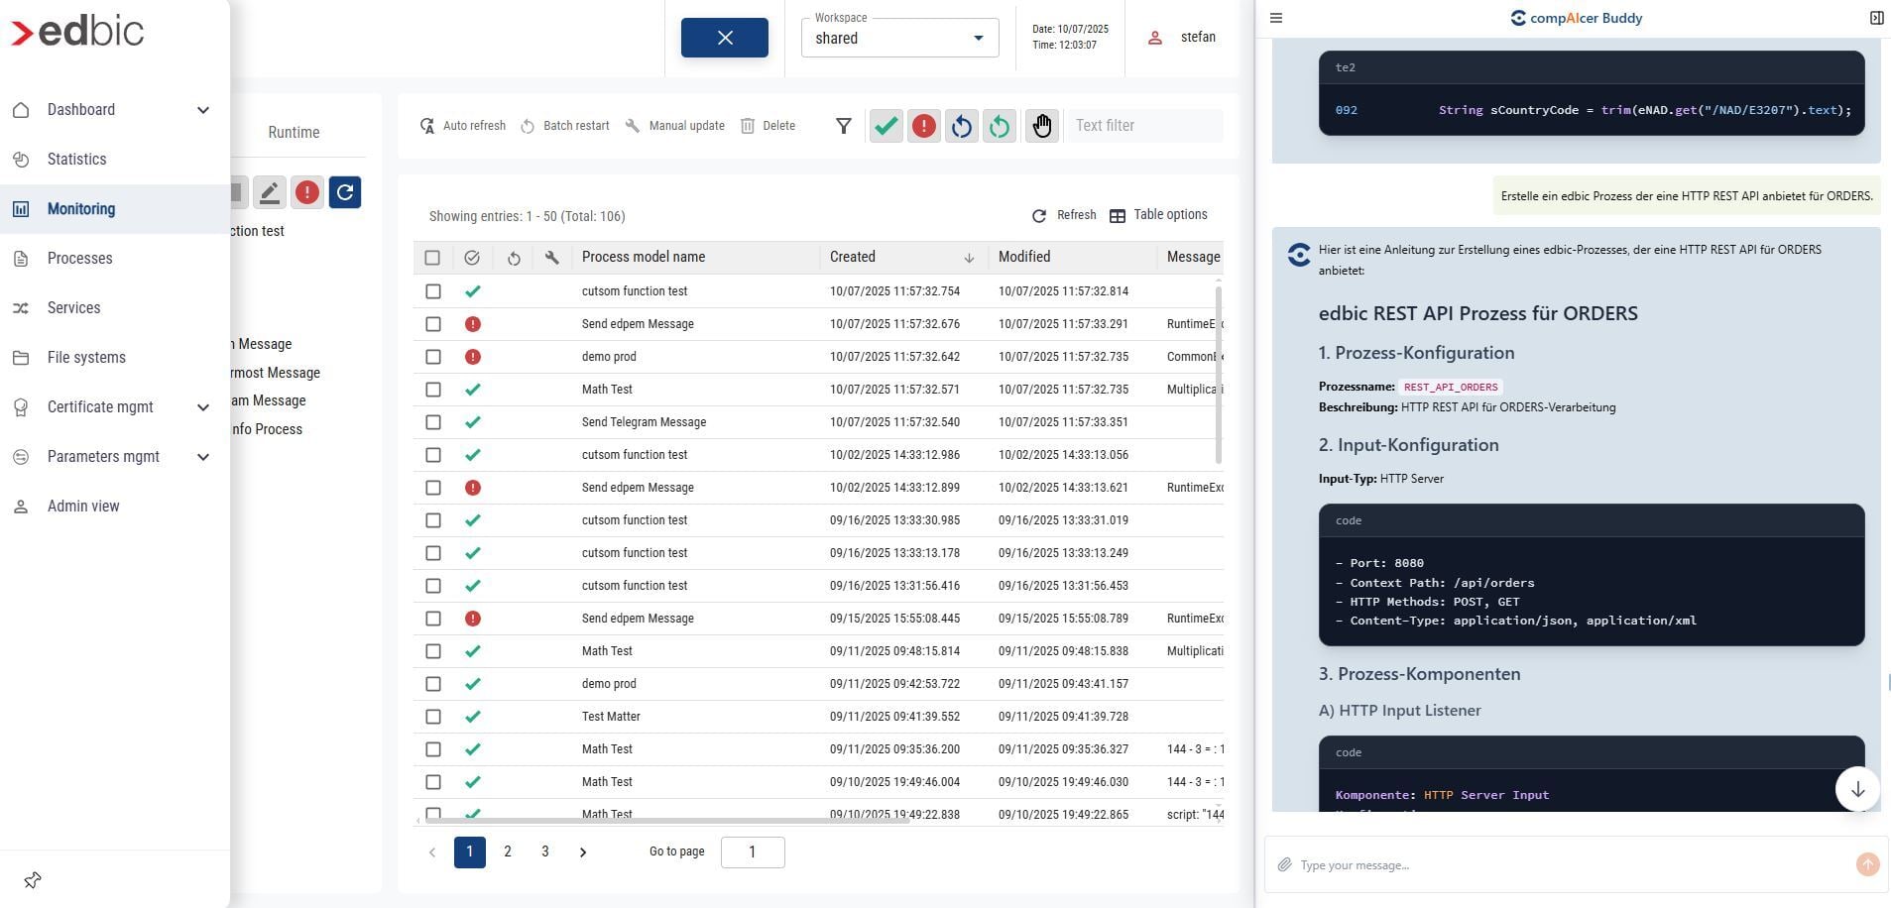The width and height of the screenshot is (1891, 908).
Task: Click the stefan user account icon
Action: (x=1155, y=38)
